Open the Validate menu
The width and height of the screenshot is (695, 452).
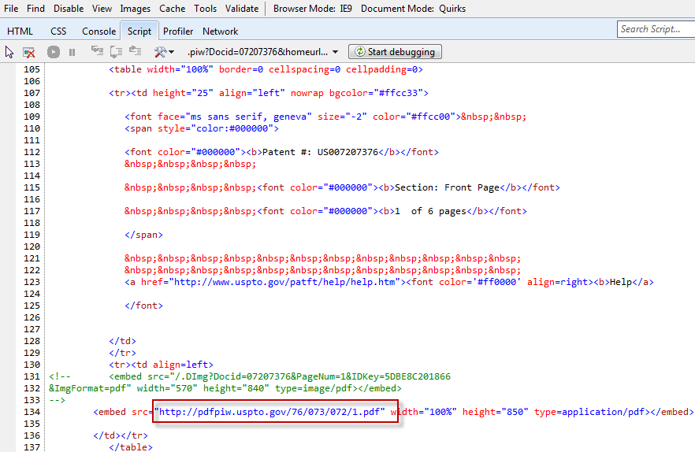tap(241, 9)
